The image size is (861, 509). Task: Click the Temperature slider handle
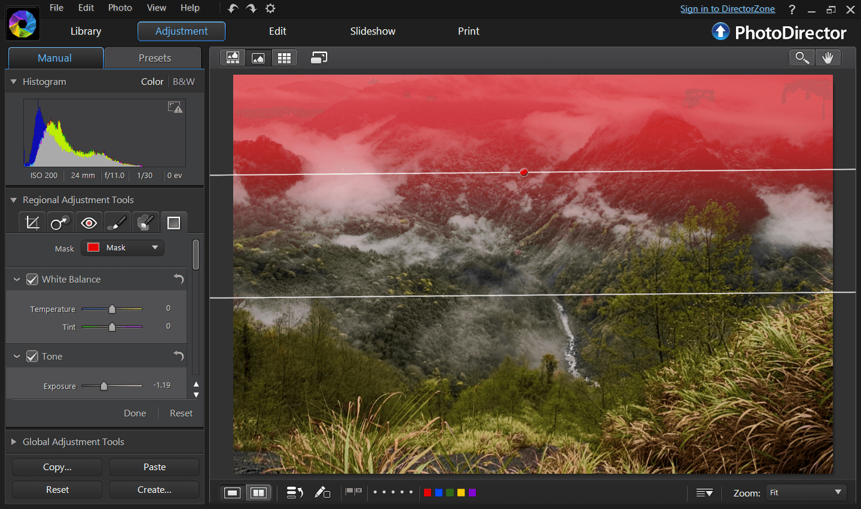[x=112, y=309]
